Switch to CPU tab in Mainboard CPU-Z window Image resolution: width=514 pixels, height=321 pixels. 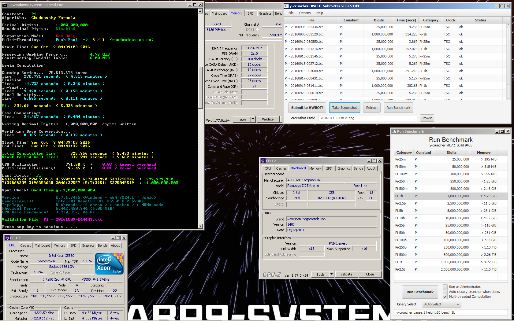pyautogui.click(x=268, y=168)
